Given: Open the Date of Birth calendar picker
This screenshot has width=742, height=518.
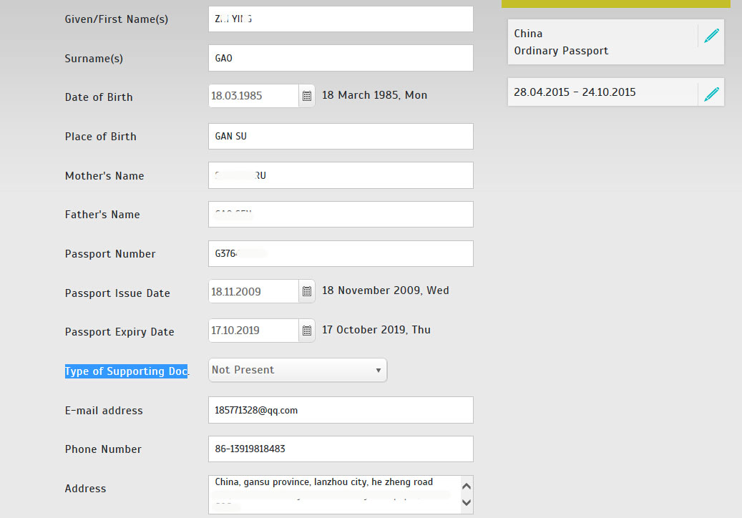Looking at the screenshot, I should (x=307, y=96).
